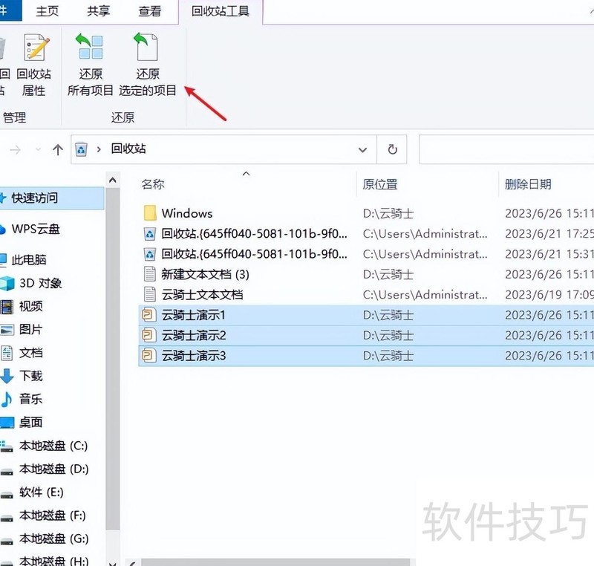Select 云骑士演示2 file name
Screen dimensions: 594x566
pyautogui.click(x=194, y=335)
